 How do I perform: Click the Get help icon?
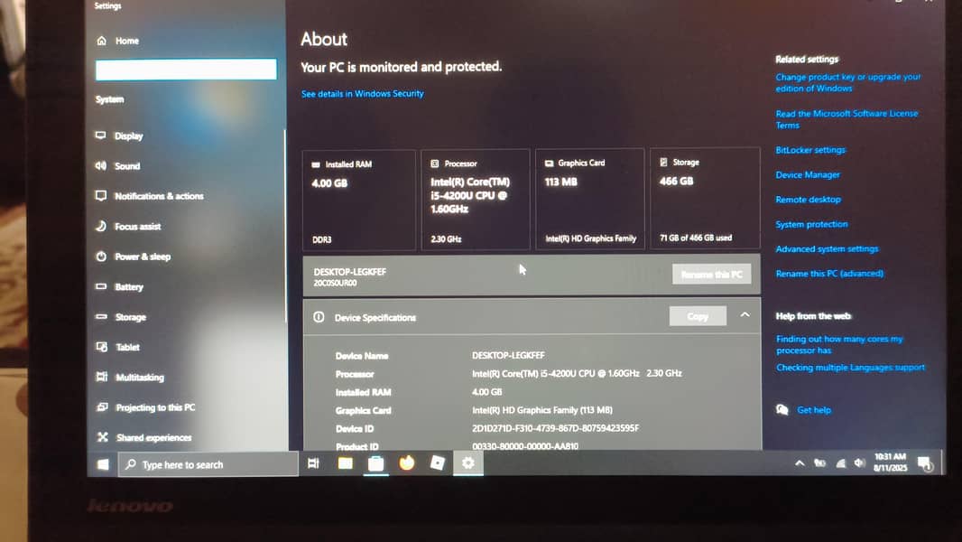[x=782, y=409]
